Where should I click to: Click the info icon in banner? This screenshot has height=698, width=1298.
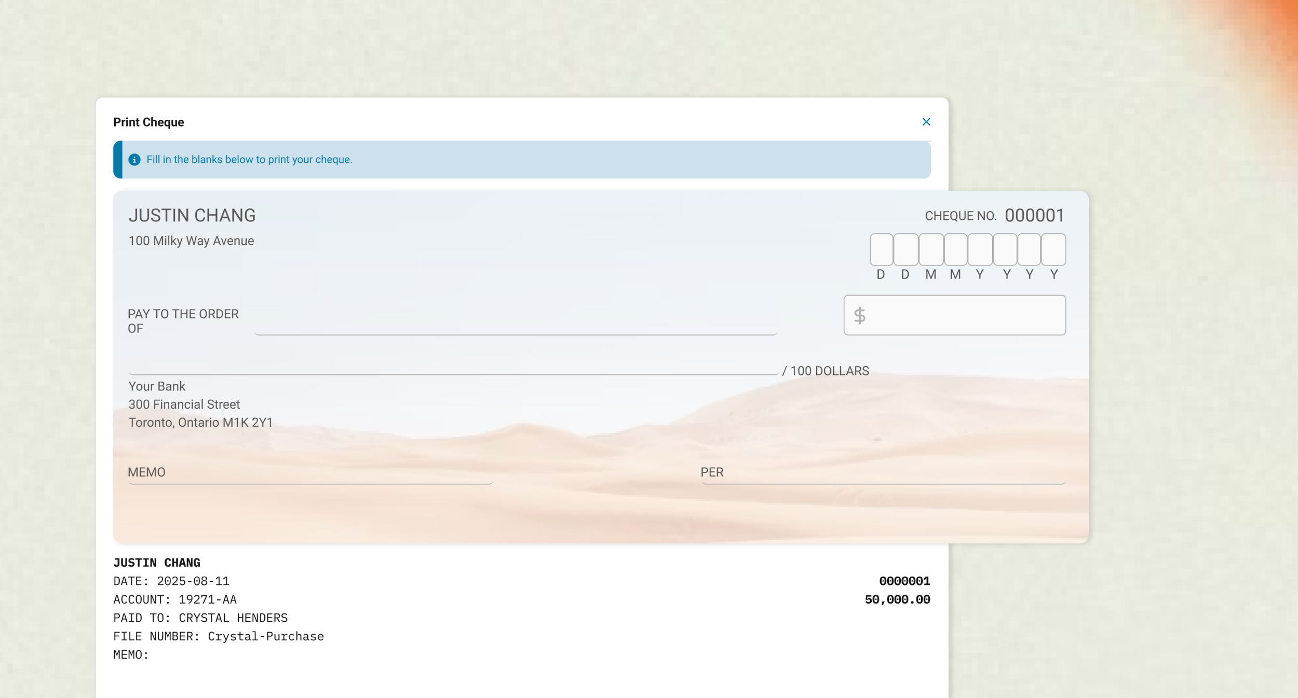[x=134, y=160]
